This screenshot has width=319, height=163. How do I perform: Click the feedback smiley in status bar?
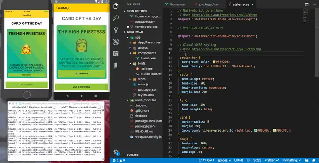point(307,160)
